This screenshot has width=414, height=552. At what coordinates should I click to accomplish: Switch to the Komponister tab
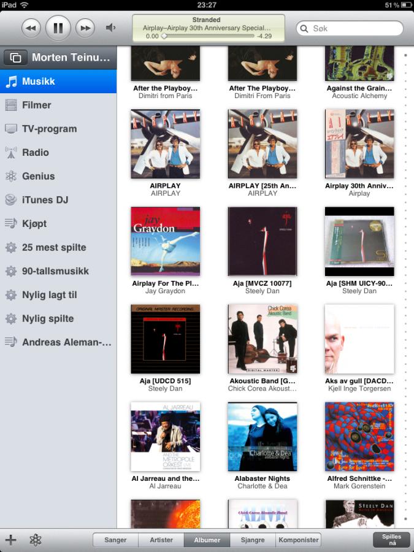pyautogui.click(x=298, y=540)
